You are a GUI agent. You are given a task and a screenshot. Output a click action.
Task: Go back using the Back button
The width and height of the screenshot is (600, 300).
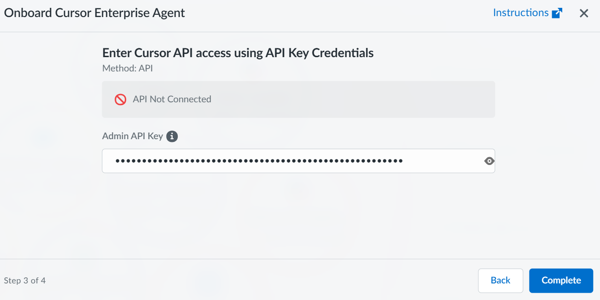[x=500, y=281]
